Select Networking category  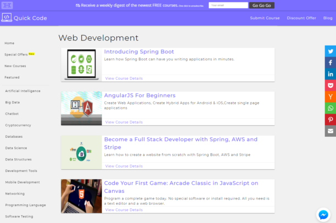(x=15, y=194)
